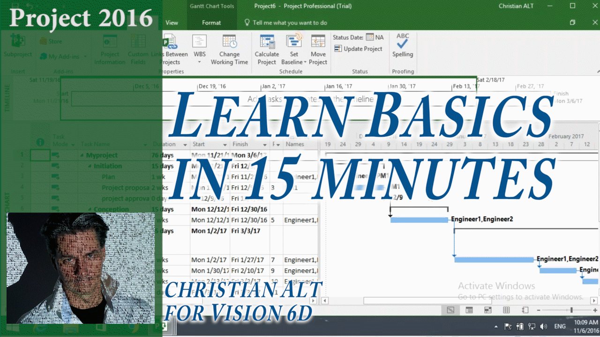Screen dimensions: 600x337
Task: Click the Update Project command
Action: (x=358, y=49)
